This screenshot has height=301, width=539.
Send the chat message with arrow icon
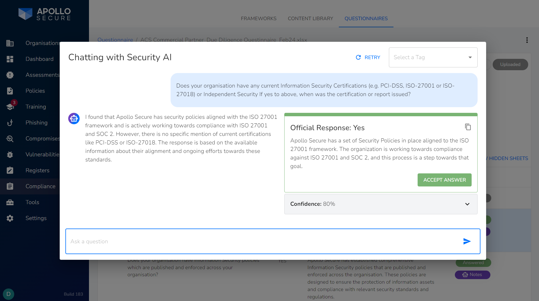coord(467,241)
